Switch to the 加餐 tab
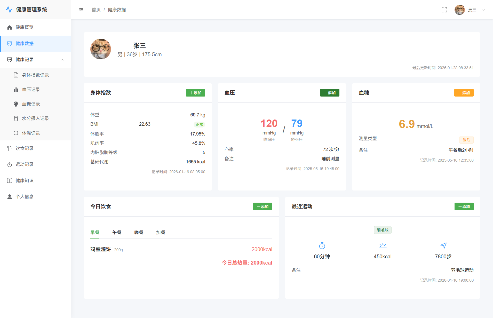The width and height of the screenshot is (493, 318). 161,233
